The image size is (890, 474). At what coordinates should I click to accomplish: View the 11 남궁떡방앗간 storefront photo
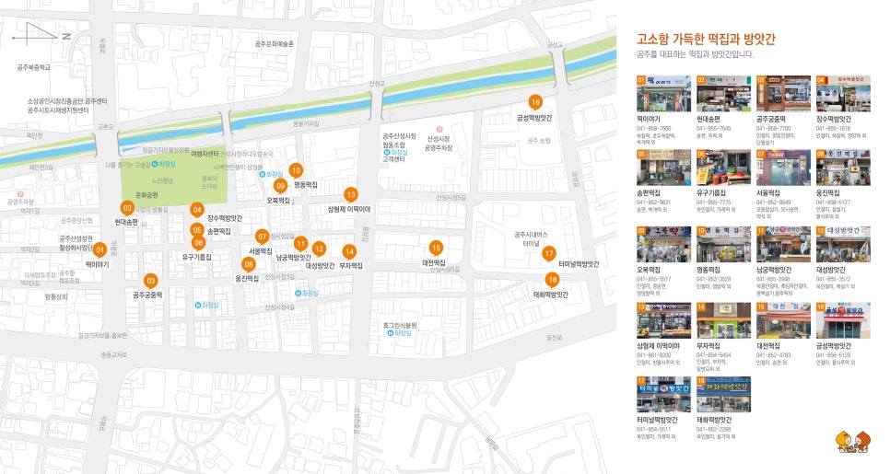(x=783, y=245)
